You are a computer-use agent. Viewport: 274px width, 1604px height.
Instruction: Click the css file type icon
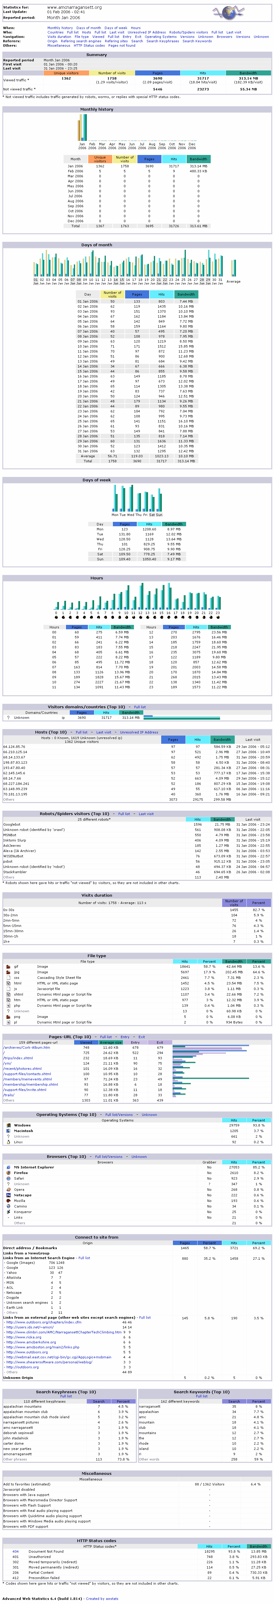(8, 978)
